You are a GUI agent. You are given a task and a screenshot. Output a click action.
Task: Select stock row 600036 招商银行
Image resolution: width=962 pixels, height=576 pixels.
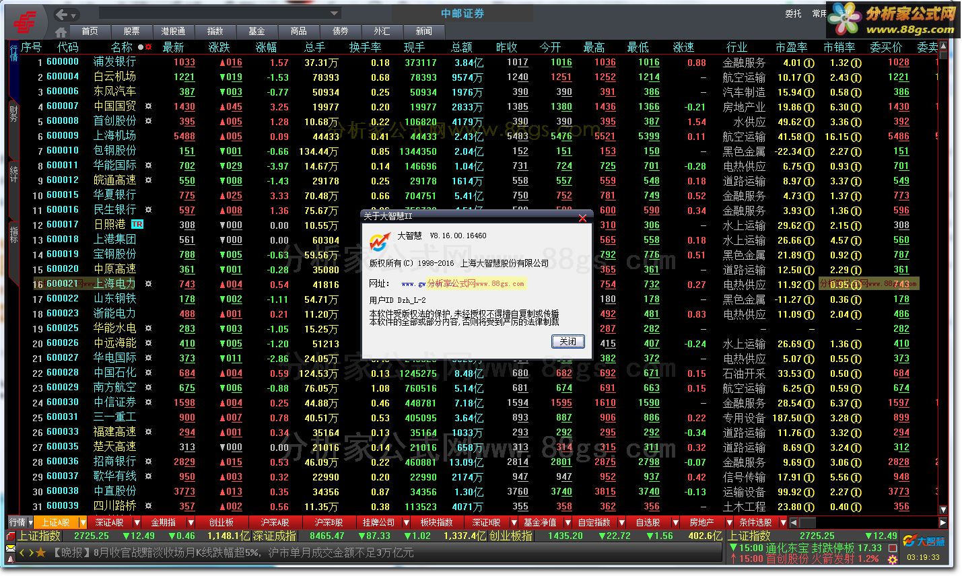click(x=478, y=462)
